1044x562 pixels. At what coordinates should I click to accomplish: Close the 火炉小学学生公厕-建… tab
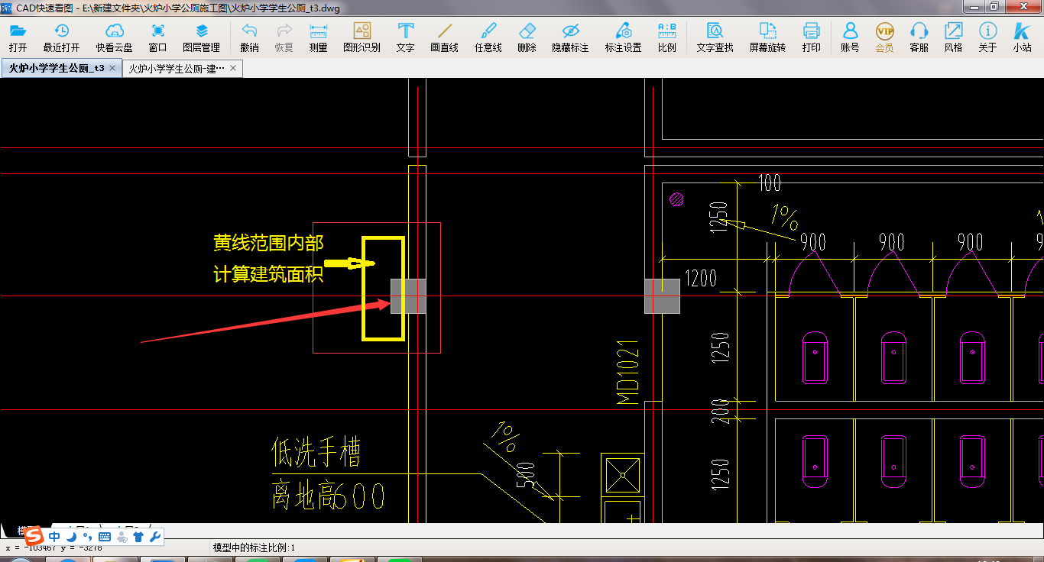coord(233,68)
